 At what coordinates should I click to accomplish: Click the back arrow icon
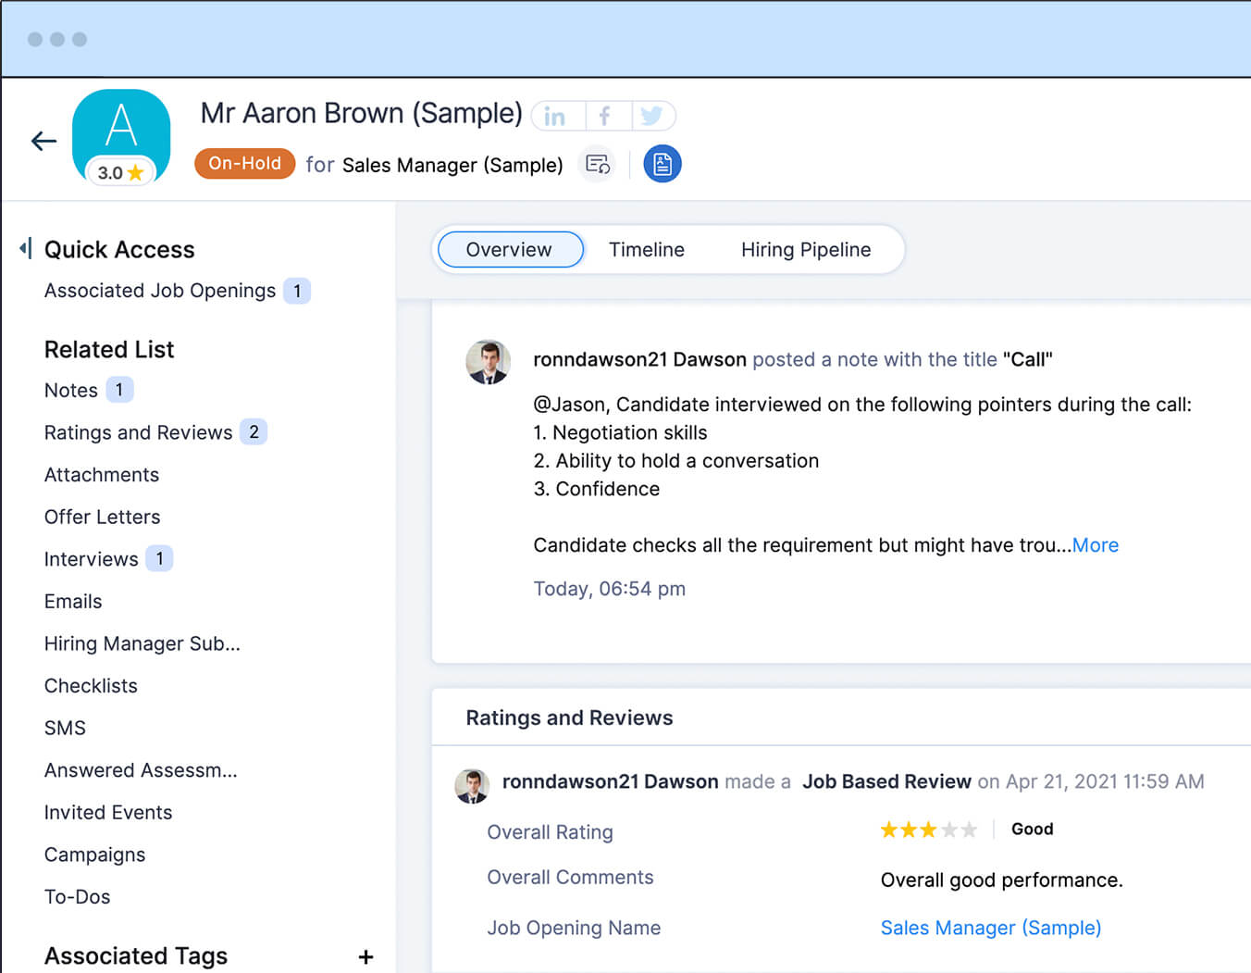[43, 141]
